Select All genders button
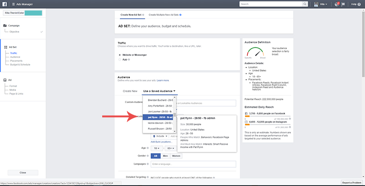This screenshot has height=186, width=365. pyautogui.click(x=156, y=156)
